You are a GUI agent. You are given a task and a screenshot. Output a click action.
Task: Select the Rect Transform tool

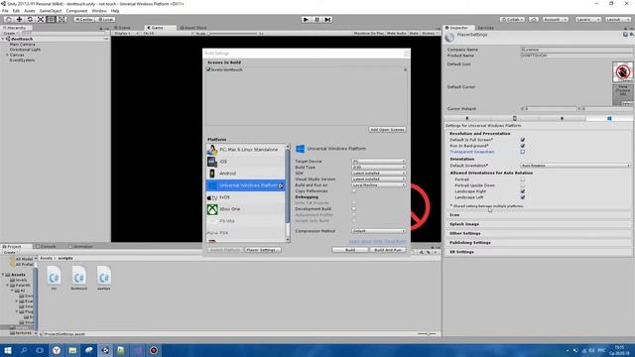point(51,19)
